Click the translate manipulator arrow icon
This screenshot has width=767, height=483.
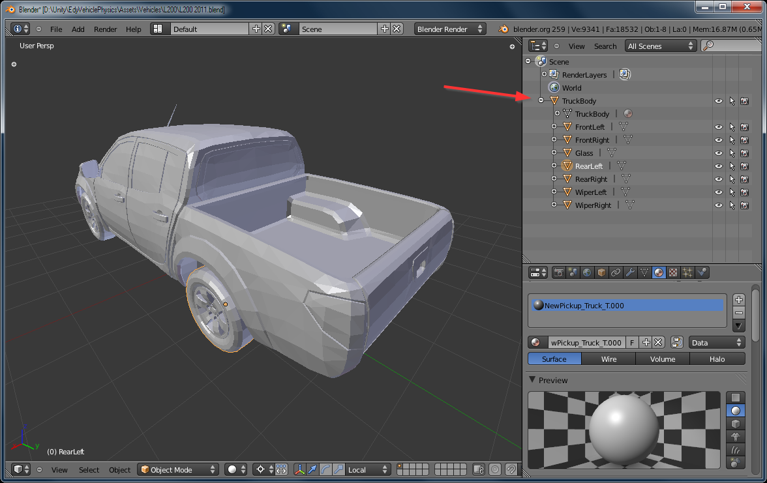coord(312,469)
